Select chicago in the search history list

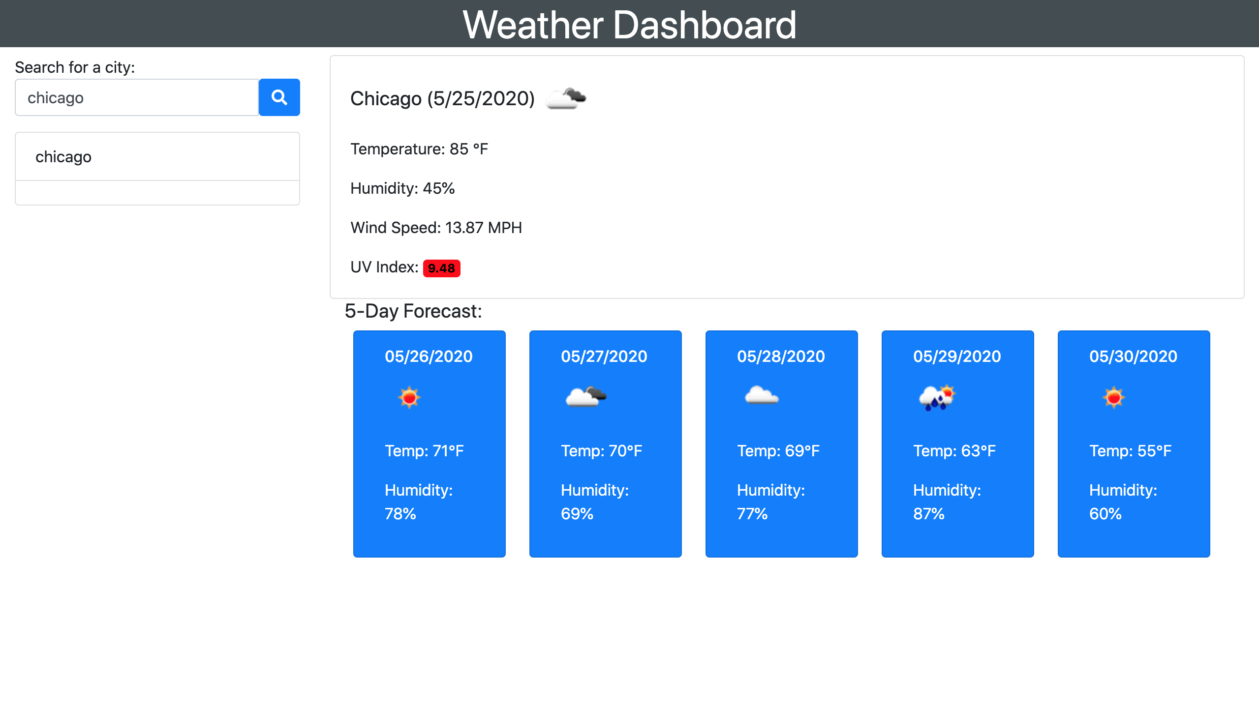click(157, 156)
